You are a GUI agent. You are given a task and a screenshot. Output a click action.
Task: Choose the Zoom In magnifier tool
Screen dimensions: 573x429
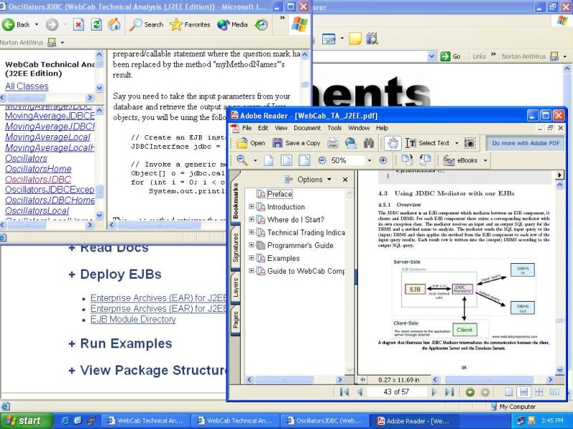tap(242, 160)
